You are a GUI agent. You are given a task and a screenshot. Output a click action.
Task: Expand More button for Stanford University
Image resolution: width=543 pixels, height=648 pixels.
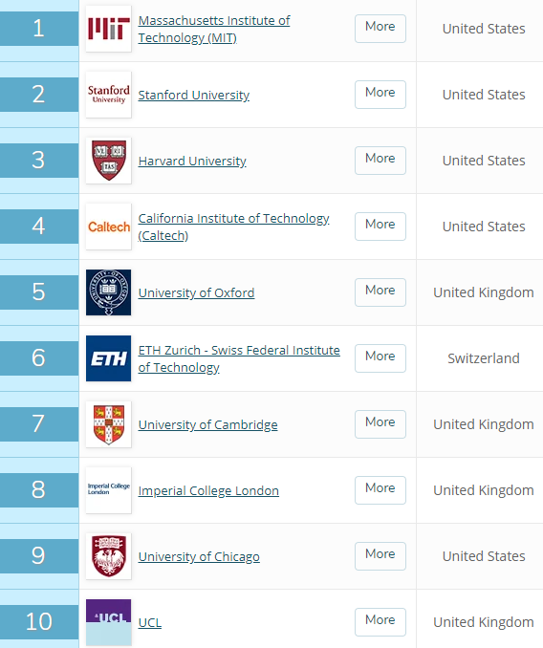pos(380,95)
